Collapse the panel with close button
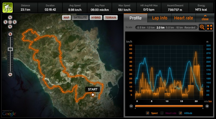 (205, 18)
